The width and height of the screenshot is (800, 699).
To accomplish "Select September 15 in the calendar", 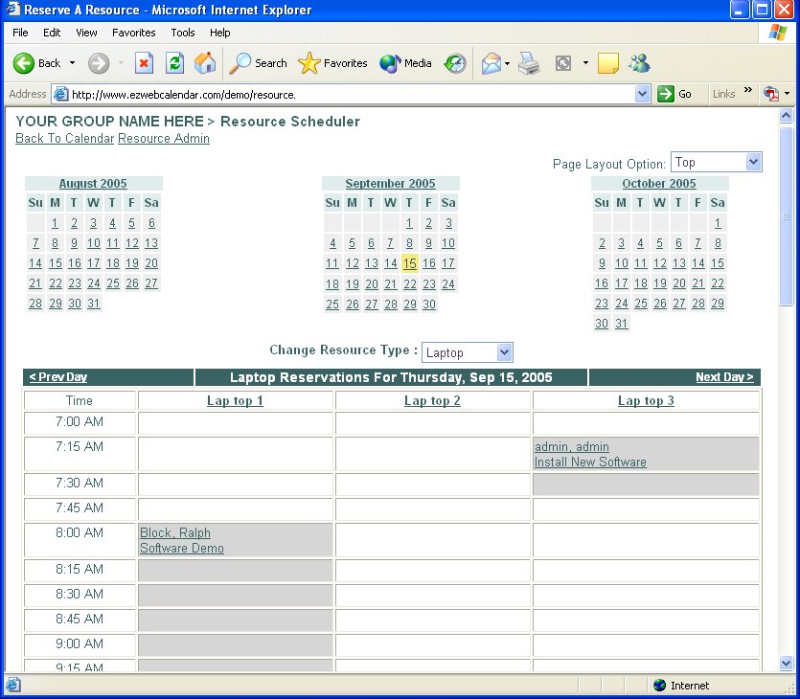I will [x=410, y=263].
